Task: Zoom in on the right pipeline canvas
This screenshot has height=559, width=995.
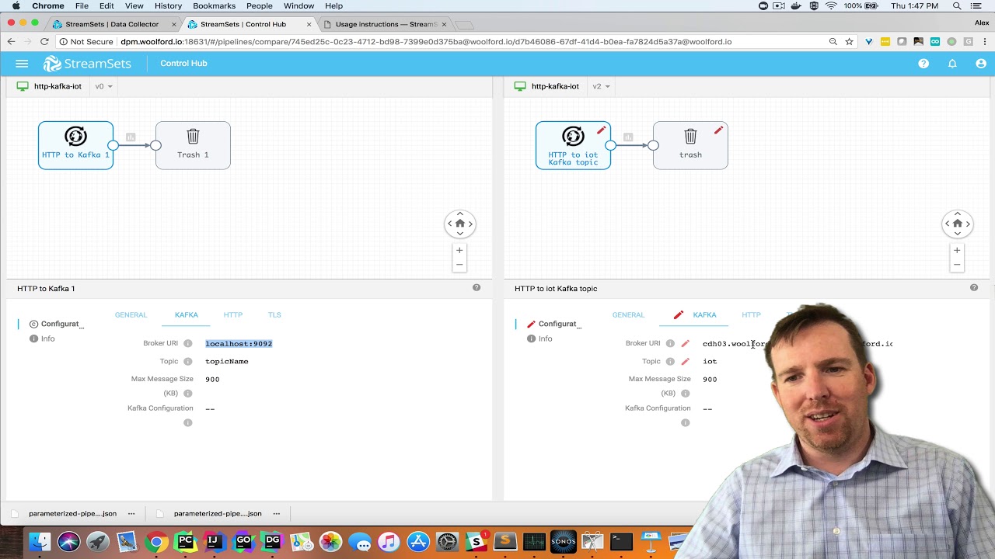Action: tap(957, 250)
